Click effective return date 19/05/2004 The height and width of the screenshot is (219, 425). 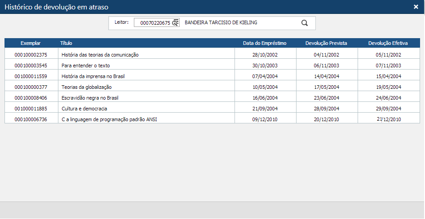(388, 87)
